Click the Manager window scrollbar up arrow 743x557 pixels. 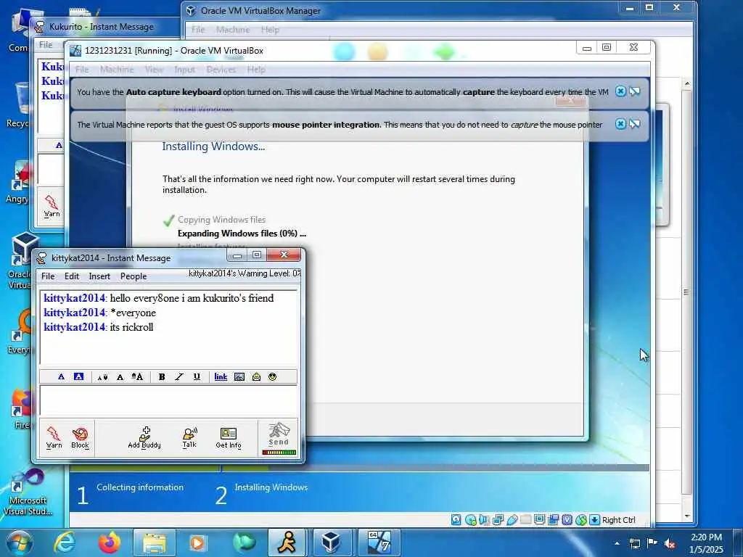[x=688, y=84]
